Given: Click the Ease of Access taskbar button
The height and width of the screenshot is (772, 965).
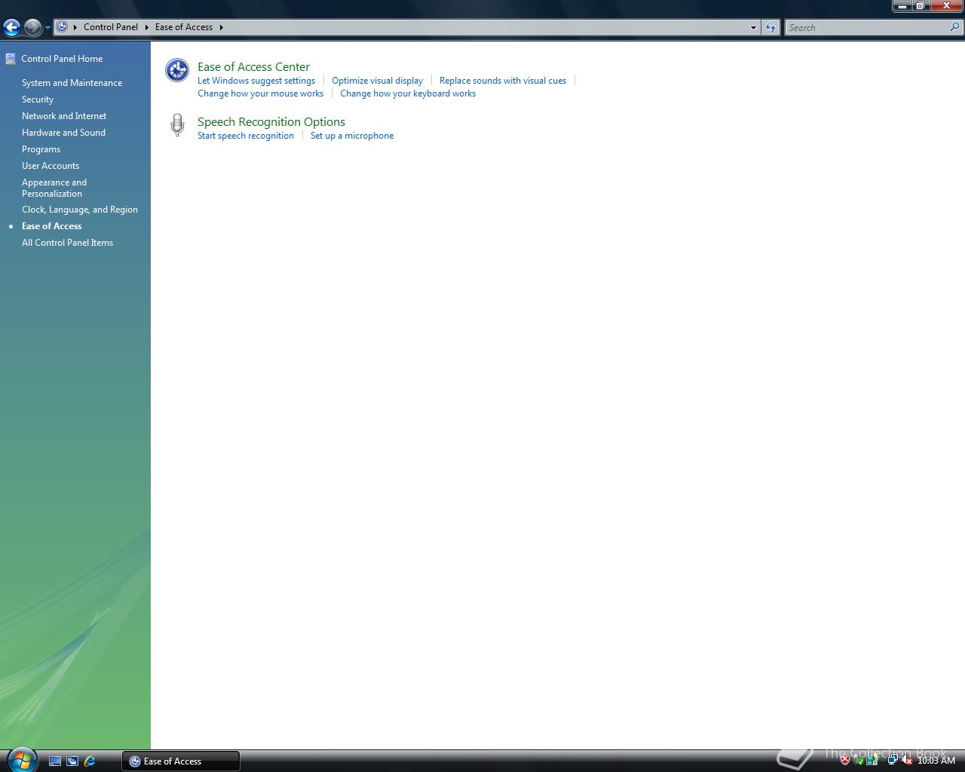Looking at the screenshot, I should [x=181, y=761].
